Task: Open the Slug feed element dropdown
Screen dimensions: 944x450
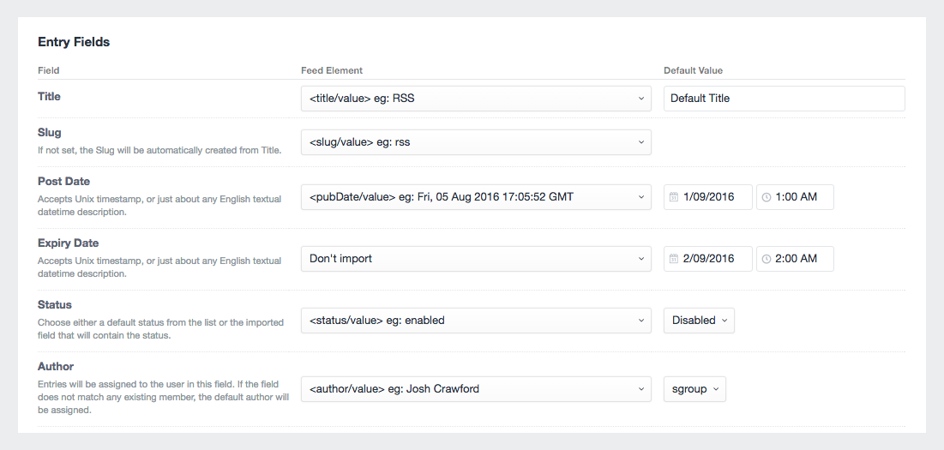Action: pyautogui.click(x=476, y=142)
